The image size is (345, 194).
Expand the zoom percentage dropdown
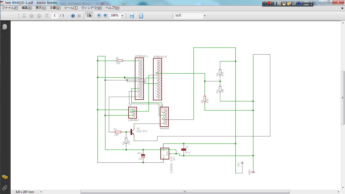click(122, 16)
